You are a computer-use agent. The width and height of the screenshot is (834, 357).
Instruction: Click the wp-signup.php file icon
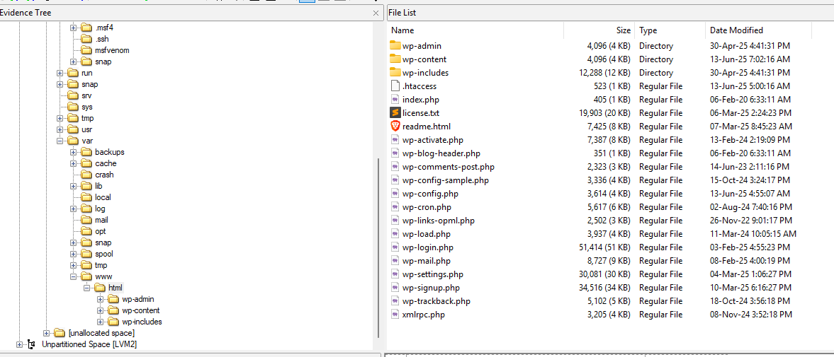coord(395,288)
